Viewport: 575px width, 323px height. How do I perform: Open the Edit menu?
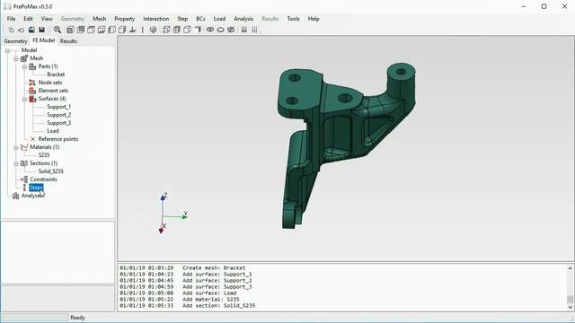(x=28, y=19)
